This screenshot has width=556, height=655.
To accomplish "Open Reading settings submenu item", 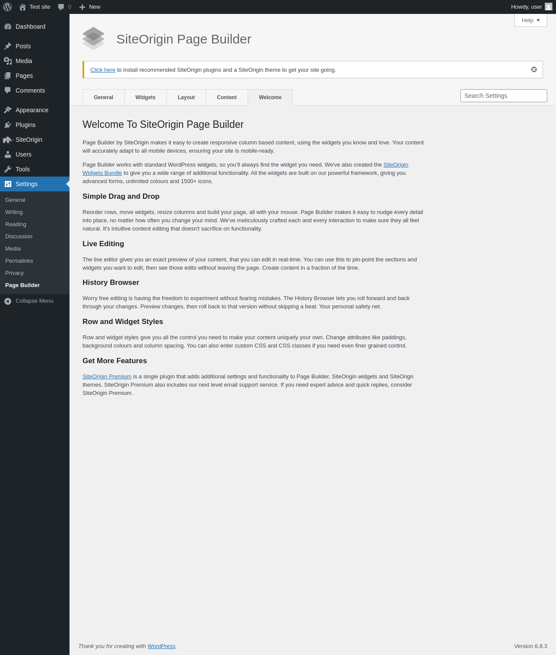I will (x=16, y=224).
